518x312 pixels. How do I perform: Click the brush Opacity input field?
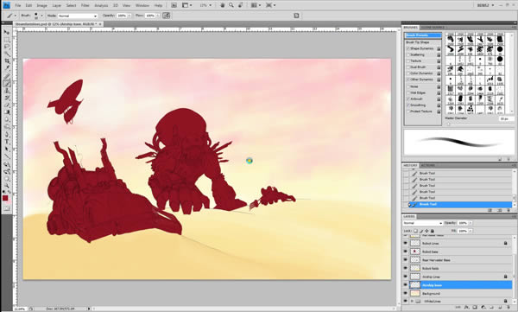coord(122,16)
